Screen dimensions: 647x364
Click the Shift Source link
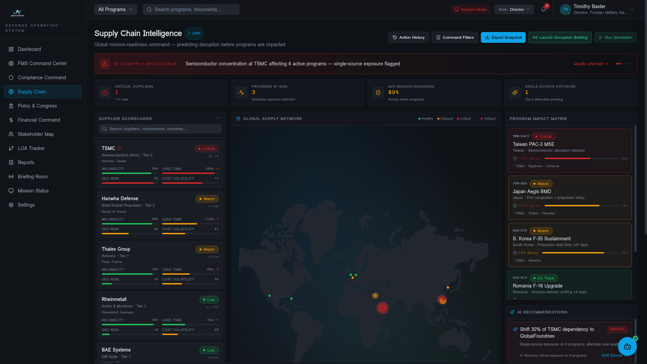(x=612, y=355)
